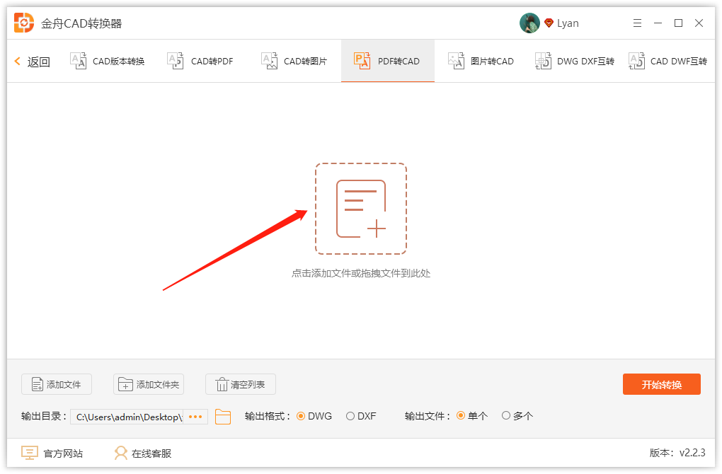Screen dimensions: 722x474
Task: Open the hamburger menu at top right
Action: click(x=637, y=23)
